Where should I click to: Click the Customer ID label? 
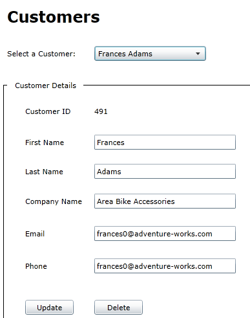[48, 111]
